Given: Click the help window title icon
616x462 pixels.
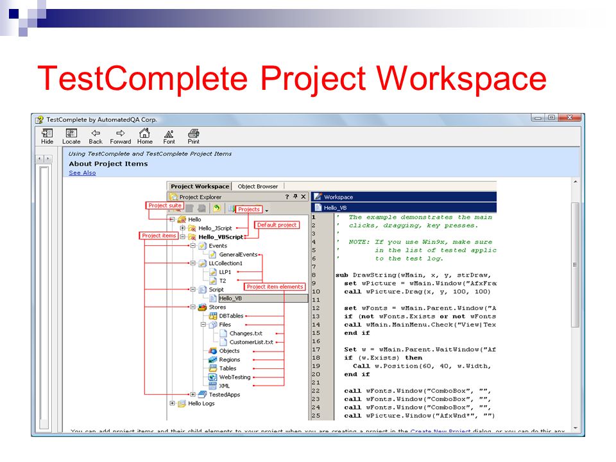Looking at the screenshot, I should [x=39, y=119].
